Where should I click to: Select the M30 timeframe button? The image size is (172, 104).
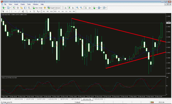click(x=55, y=11)
